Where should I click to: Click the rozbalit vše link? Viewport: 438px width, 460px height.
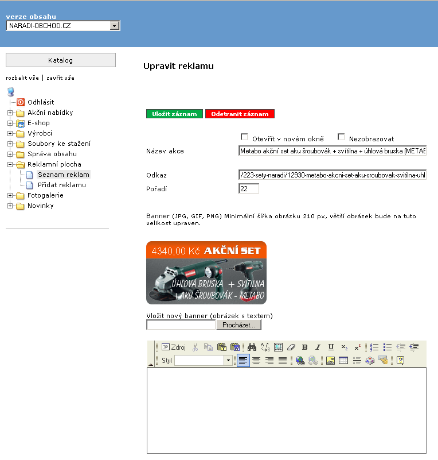pyautogui.click(x=22, y=78)
